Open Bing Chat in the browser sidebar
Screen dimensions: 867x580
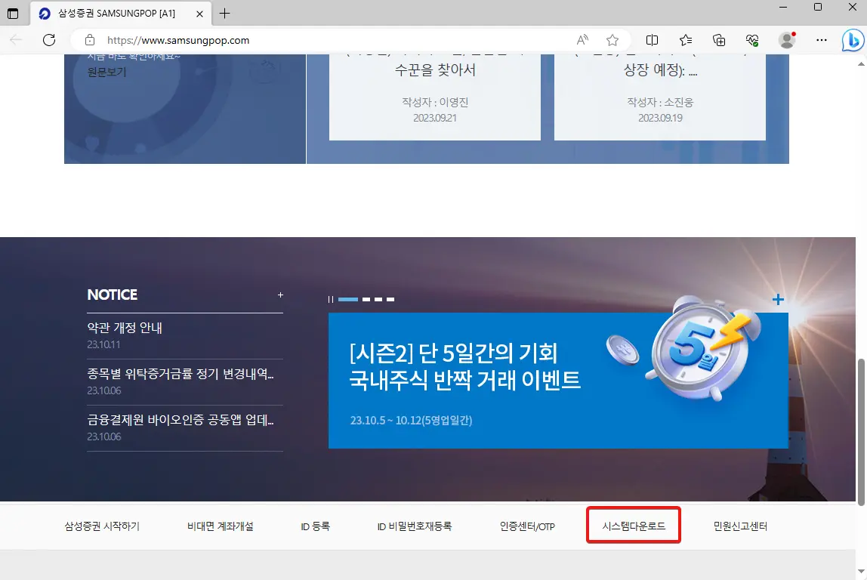pos(852,40)
